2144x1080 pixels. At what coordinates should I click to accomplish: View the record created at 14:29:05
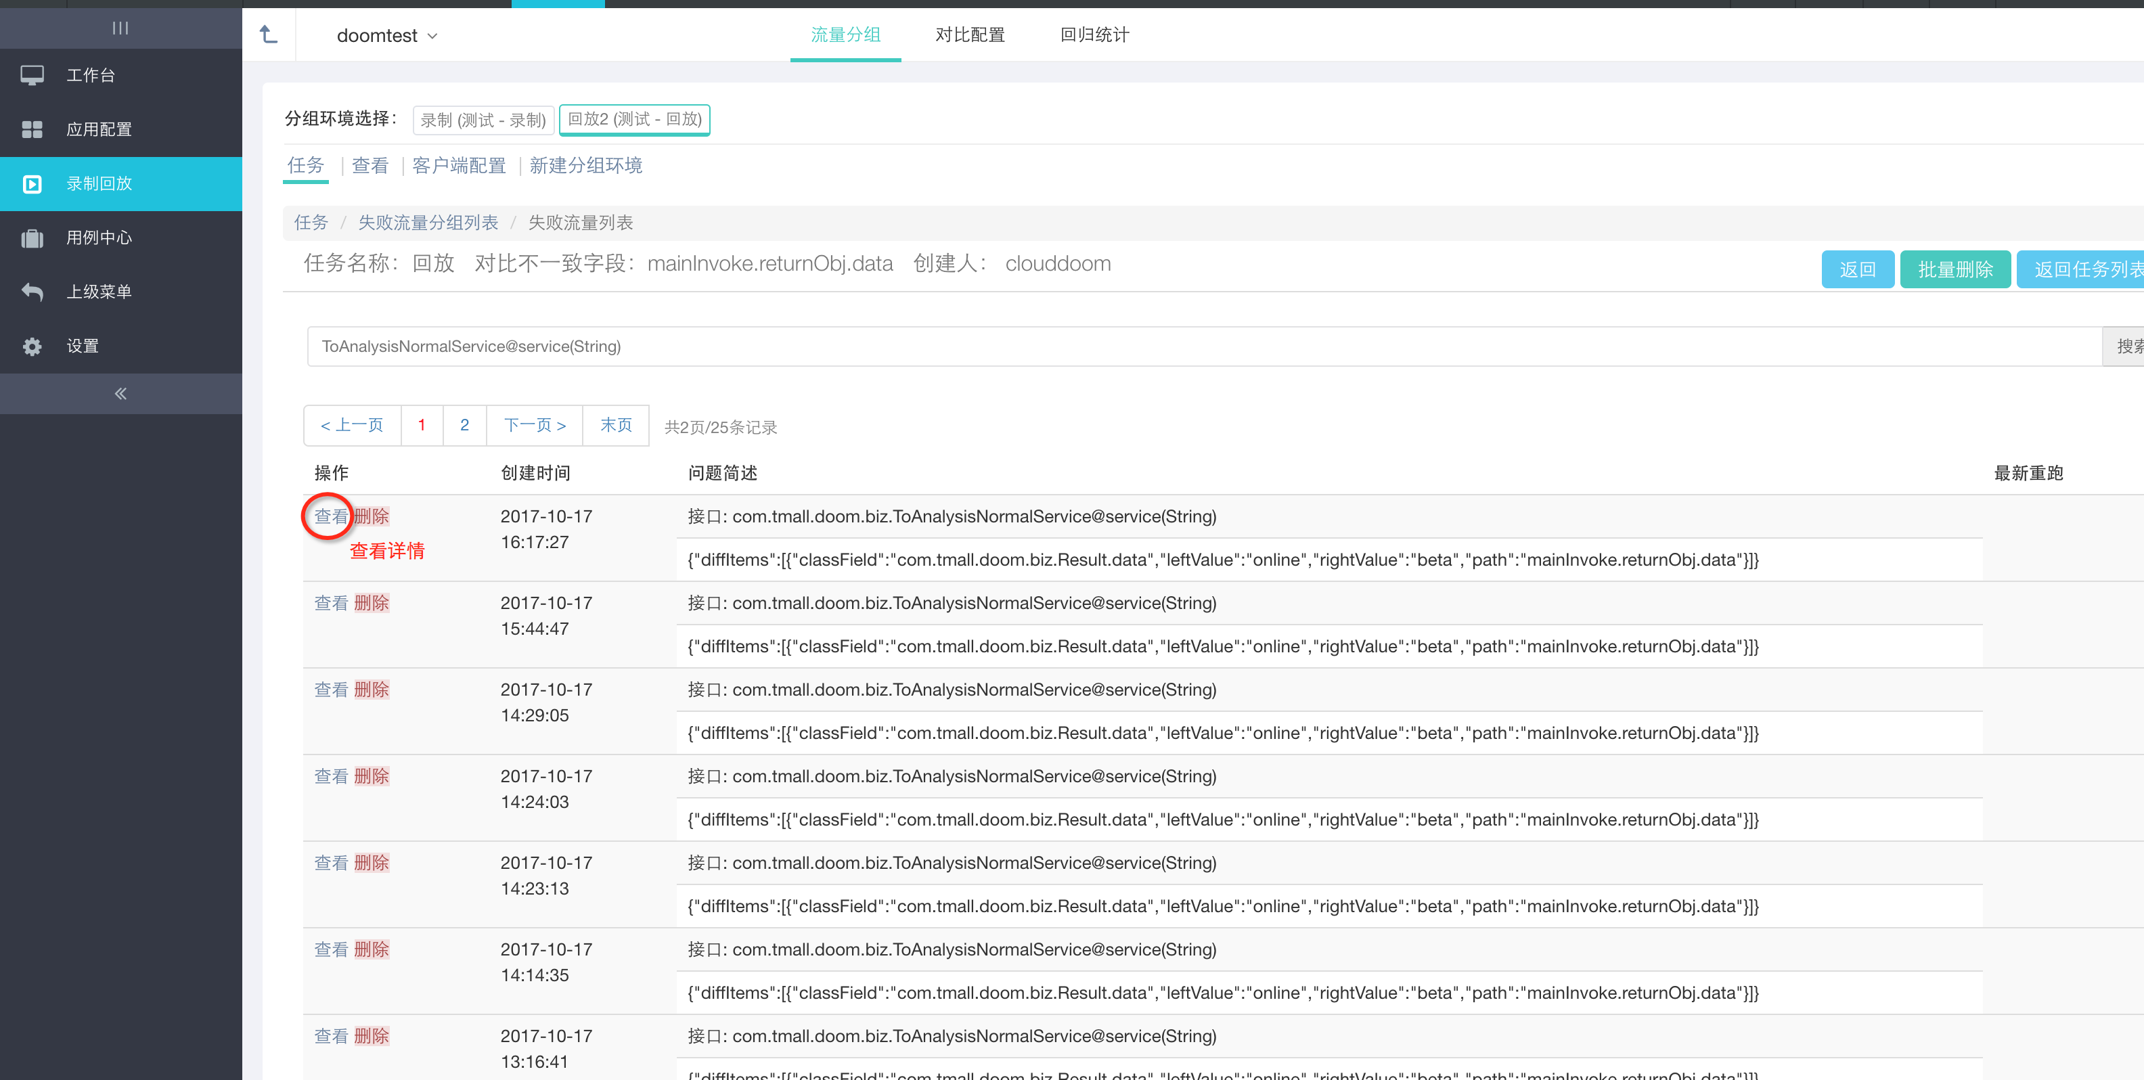pos(330,689)
